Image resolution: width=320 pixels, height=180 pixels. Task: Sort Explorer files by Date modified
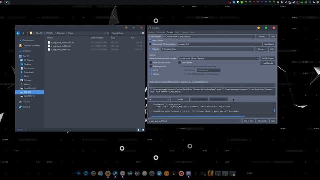click(x=97, y=38)
